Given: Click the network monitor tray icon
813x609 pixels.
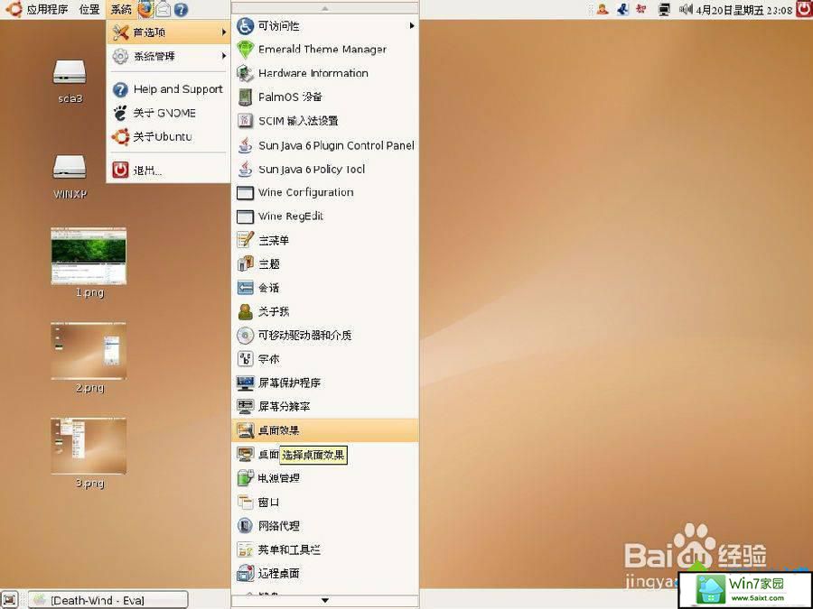Looking at the screenshot, I should [x=664, y=9].
